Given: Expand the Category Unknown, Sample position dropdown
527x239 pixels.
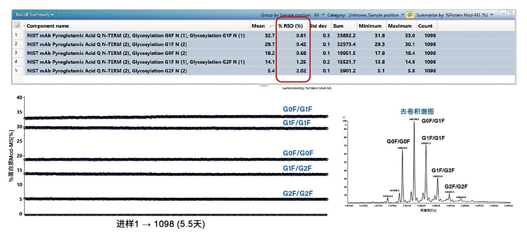Looking at the screenshot, I should pyautogui.click(x=402, y=15).
